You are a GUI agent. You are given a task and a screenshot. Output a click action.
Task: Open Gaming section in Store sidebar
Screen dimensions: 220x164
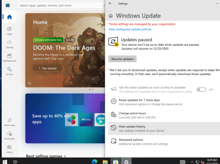[9, 44]
